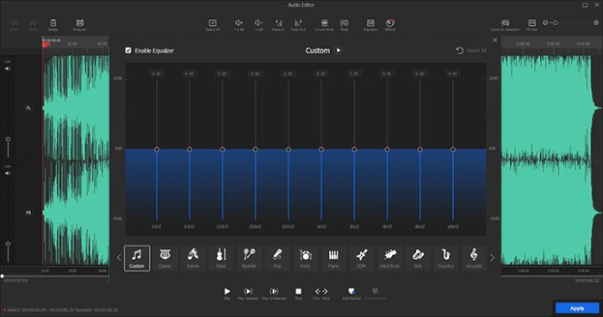The width and height of the screenshot is (603, 317).
Task: Select the Acoustic equalizer preset
Action: [474, 258]
